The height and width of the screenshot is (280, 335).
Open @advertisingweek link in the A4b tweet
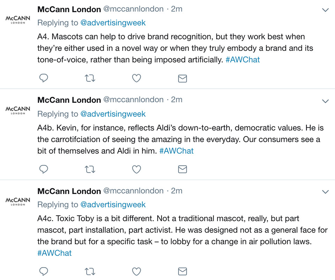tap(113, 114)
